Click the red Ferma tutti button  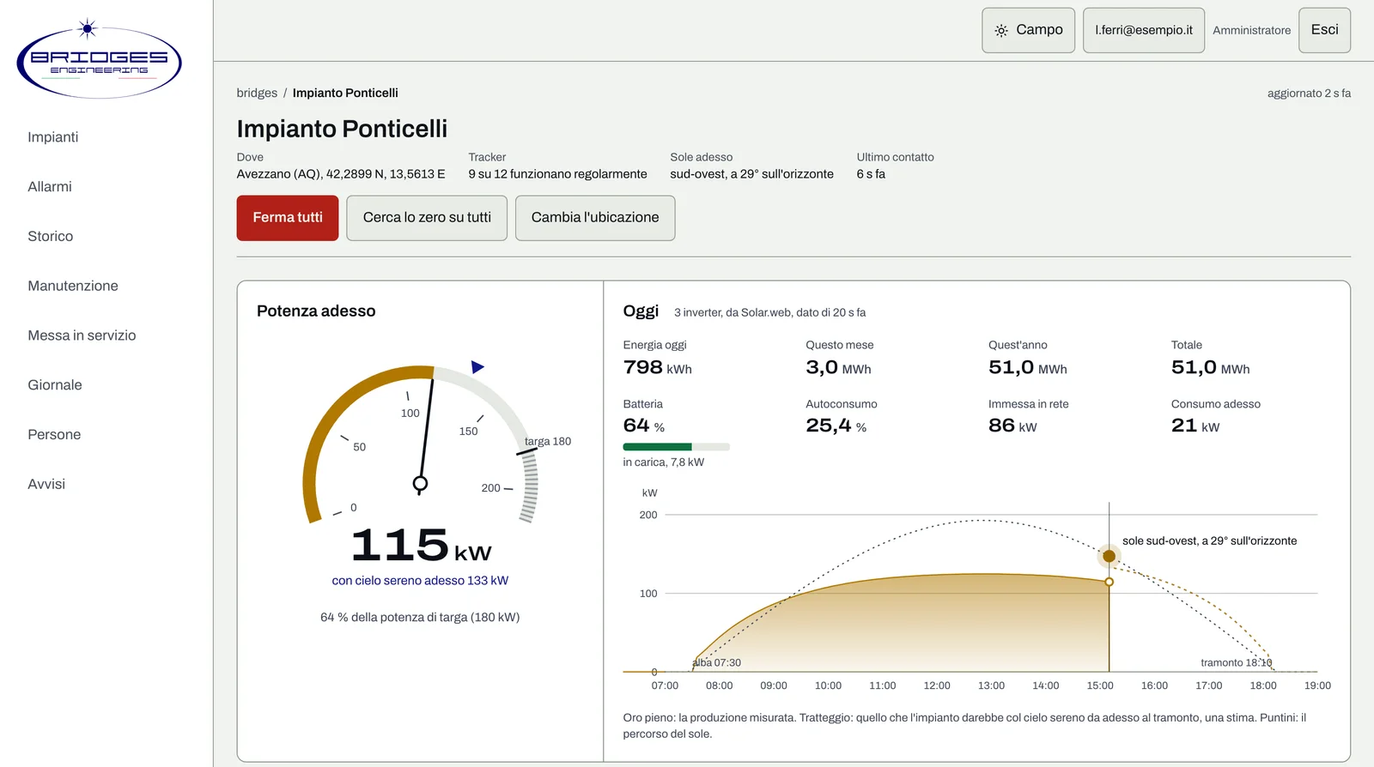288,218
